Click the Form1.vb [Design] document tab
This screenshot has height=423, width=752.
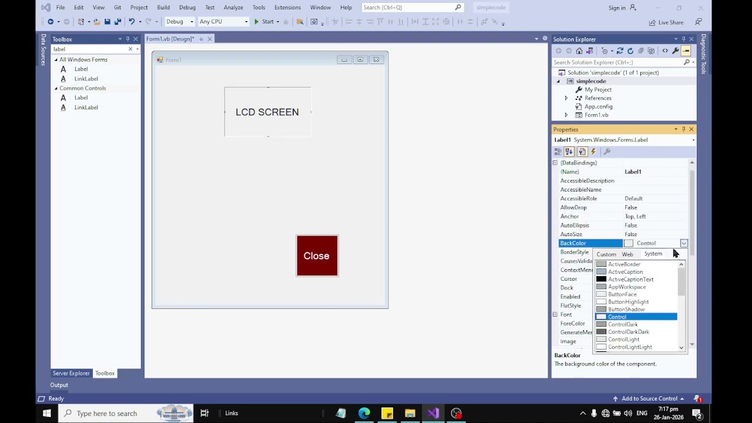pos(170,39)
